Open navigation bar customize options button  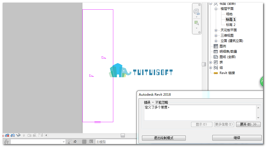point(199,32)
